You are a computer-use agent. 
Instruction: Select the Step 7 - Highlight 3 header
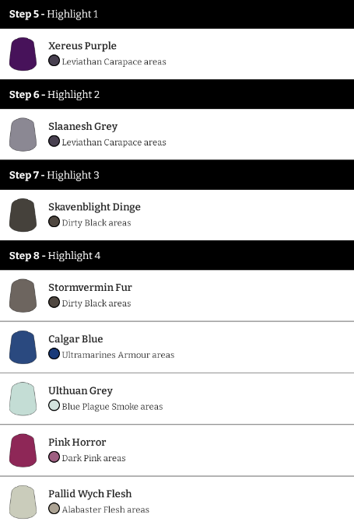click(177, 175)
